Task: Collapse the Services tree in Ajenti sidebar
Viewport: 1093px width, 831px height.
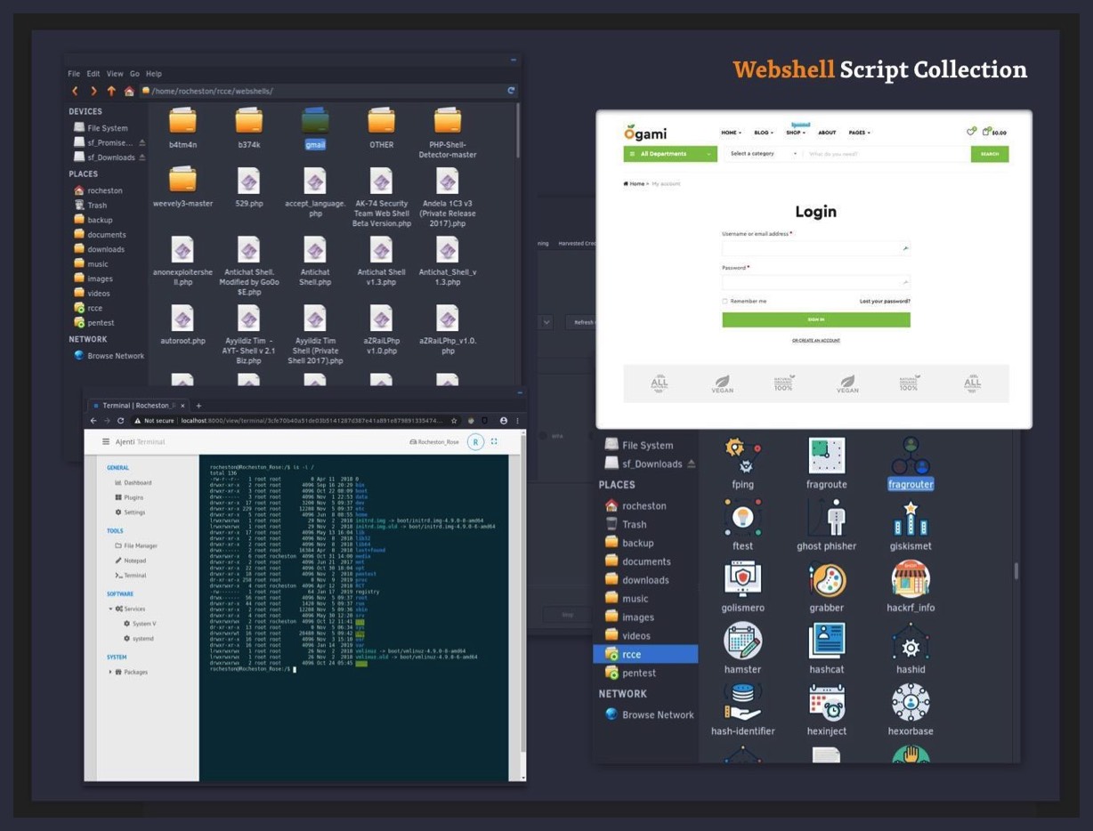Action: [111, 609]
